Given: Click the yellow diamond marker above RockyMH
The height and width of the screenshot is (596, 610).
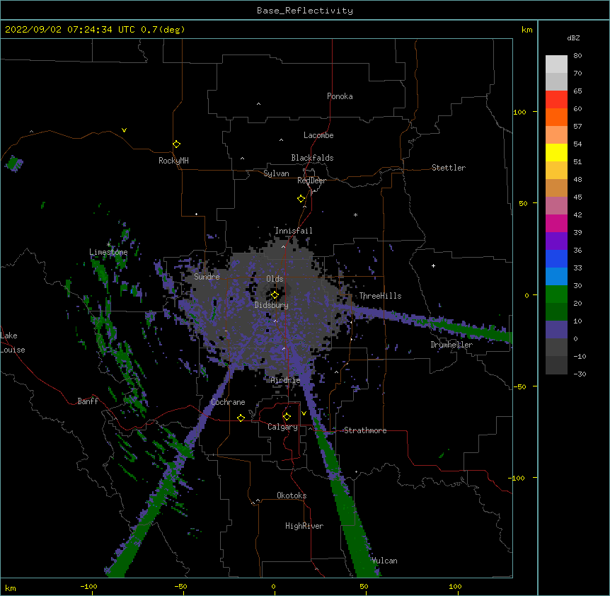Looking at the screenshot, I should 176,144.
